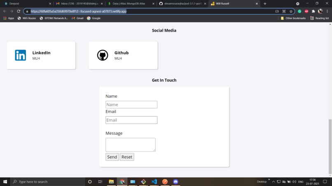Open Discord from the taskbar
The image size is (332, 186).
coord(175,181)
